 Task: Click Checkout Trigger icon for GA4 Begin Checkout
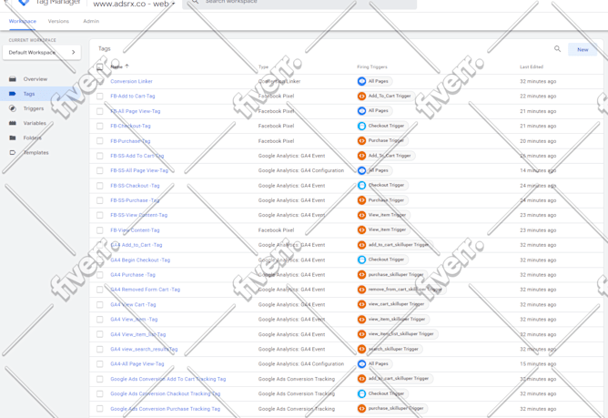(x=361, y=260)
